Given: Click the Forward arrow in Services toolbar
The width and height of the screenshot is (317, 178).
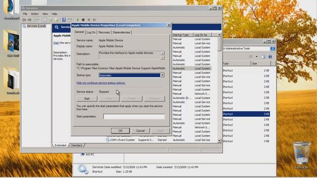Looking at the screenshot, I should (30, 20).
